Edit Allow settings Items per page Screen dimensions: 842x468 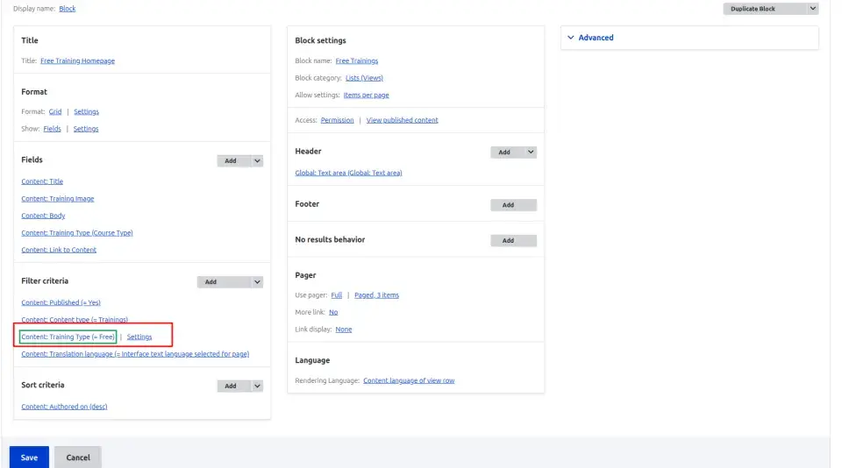point(367,95)
